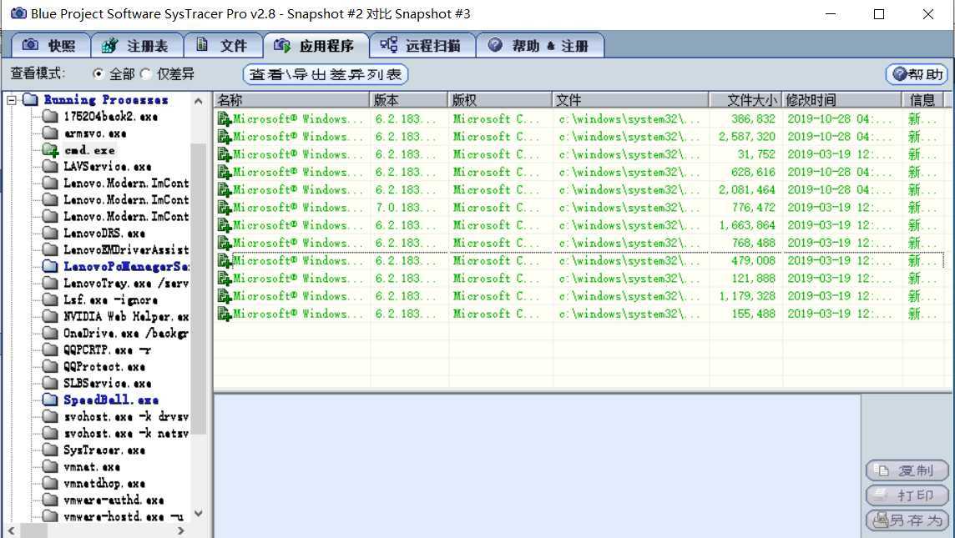Screen dimensions: 955x538
Task: Click folder icon beside LAVService.exe
Action: [51, 166]
